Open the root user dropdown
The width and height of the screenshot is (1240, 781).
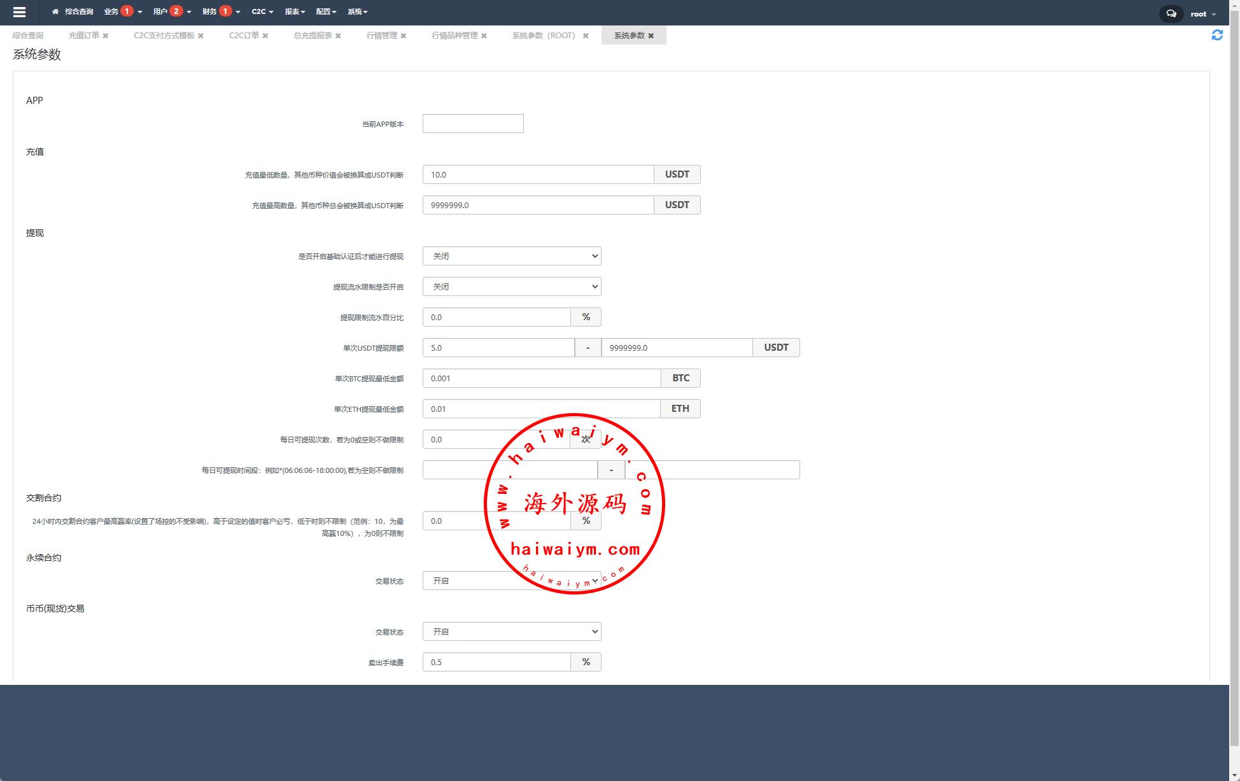[1202, 13]
